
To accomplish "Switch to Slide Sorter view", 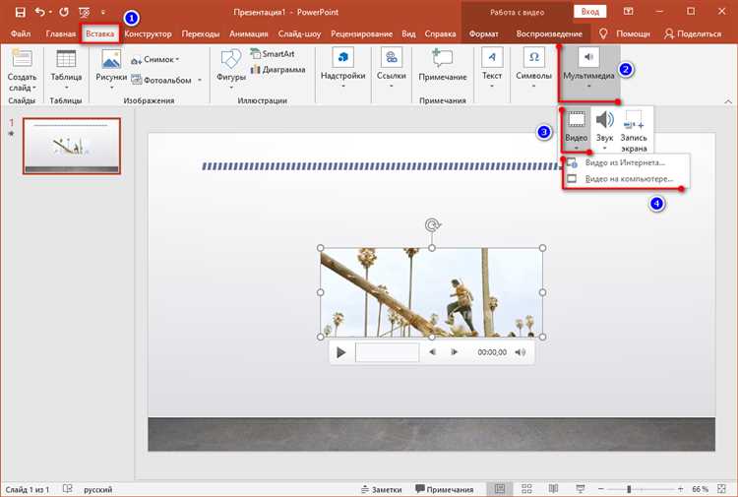I will (x=526, y=489).
